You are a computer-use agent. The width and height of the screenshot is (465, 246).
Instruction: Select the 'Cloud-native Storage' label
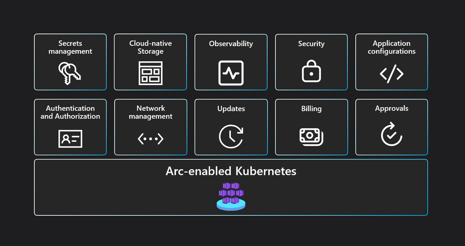point(150,47)
